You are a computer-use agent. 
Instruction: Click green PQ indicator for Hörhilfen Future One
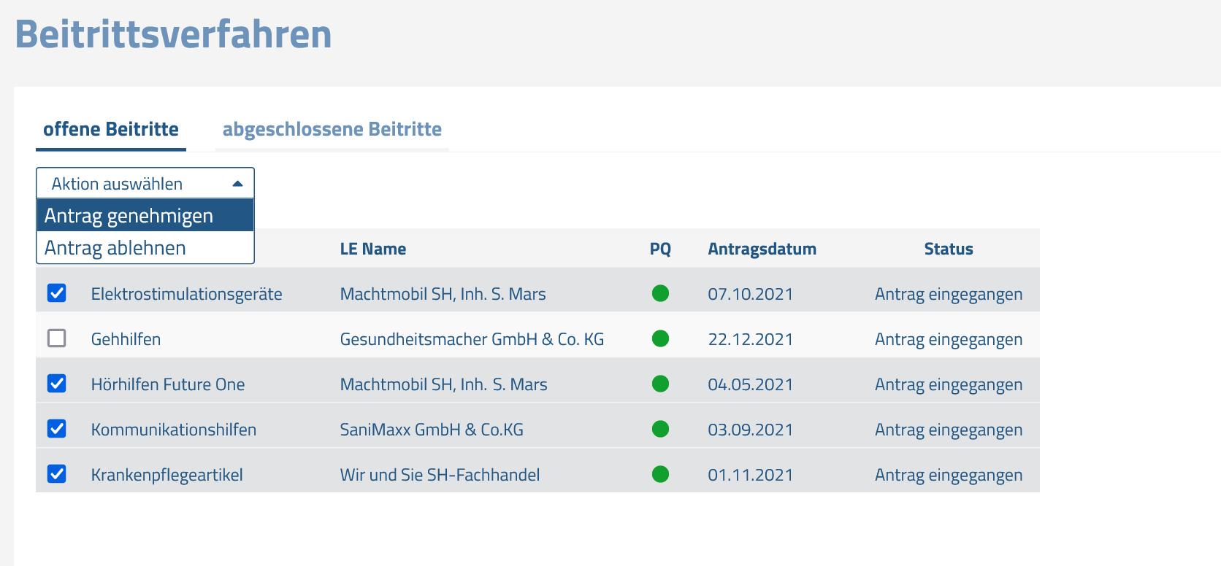point(660,384)
